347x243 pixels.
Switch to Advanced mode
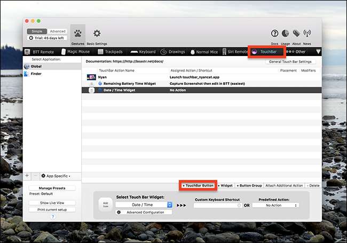tap(58, 31)
